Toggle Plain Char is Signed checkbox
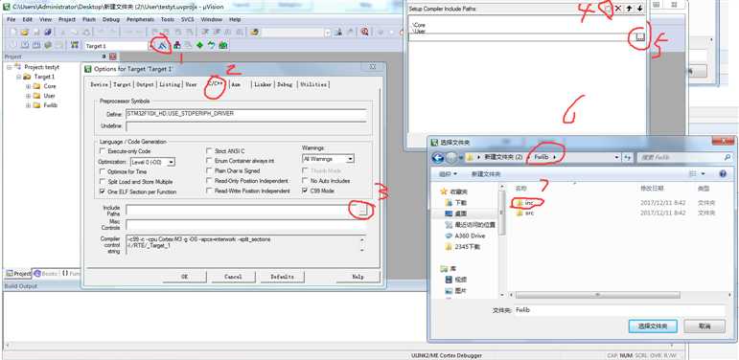The width and height of the screenshot is (739, 360). tap(209, 170)
